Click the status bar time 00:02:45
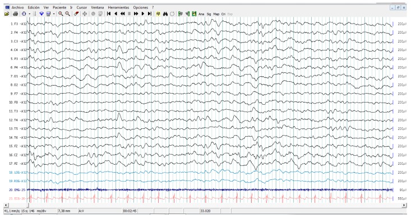The height and width of the screenshot is (218, 411). (130, 211)
